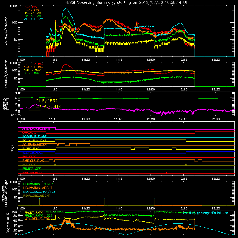The width and height of the screenshot is (238, 238).
Task: Click the yellow flare duration bar under GOES curve
Action: [35, 110]
